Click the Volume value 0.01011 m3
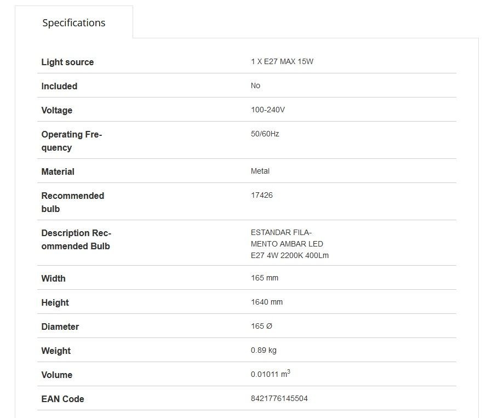The height and width of the screenshot is (418, 487). pos(270,374)
